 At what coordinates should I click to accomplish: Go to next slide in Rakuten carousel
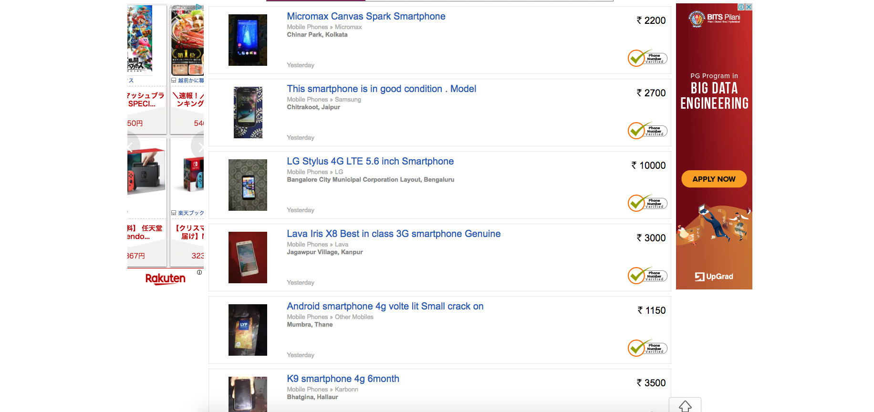199,147
